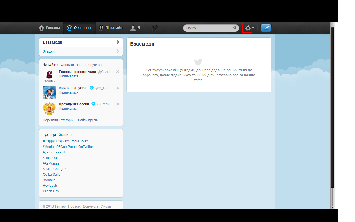Open the Переглянути всі link
Screen dimensions: 355x222
point(90,65)
